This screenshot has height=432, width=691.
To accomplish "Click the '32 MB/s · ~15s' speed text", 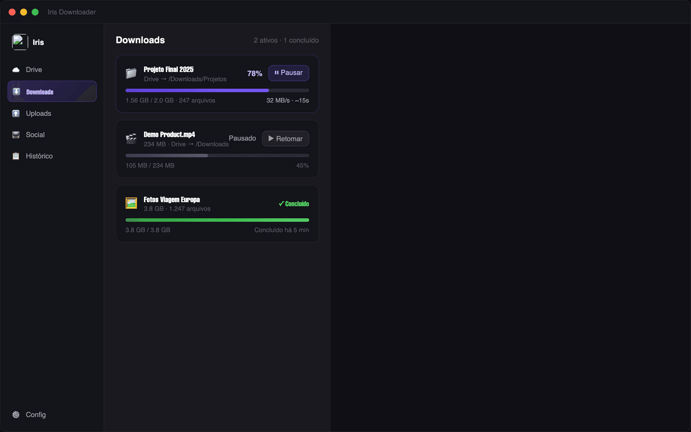I will click(x=288, y=101).
